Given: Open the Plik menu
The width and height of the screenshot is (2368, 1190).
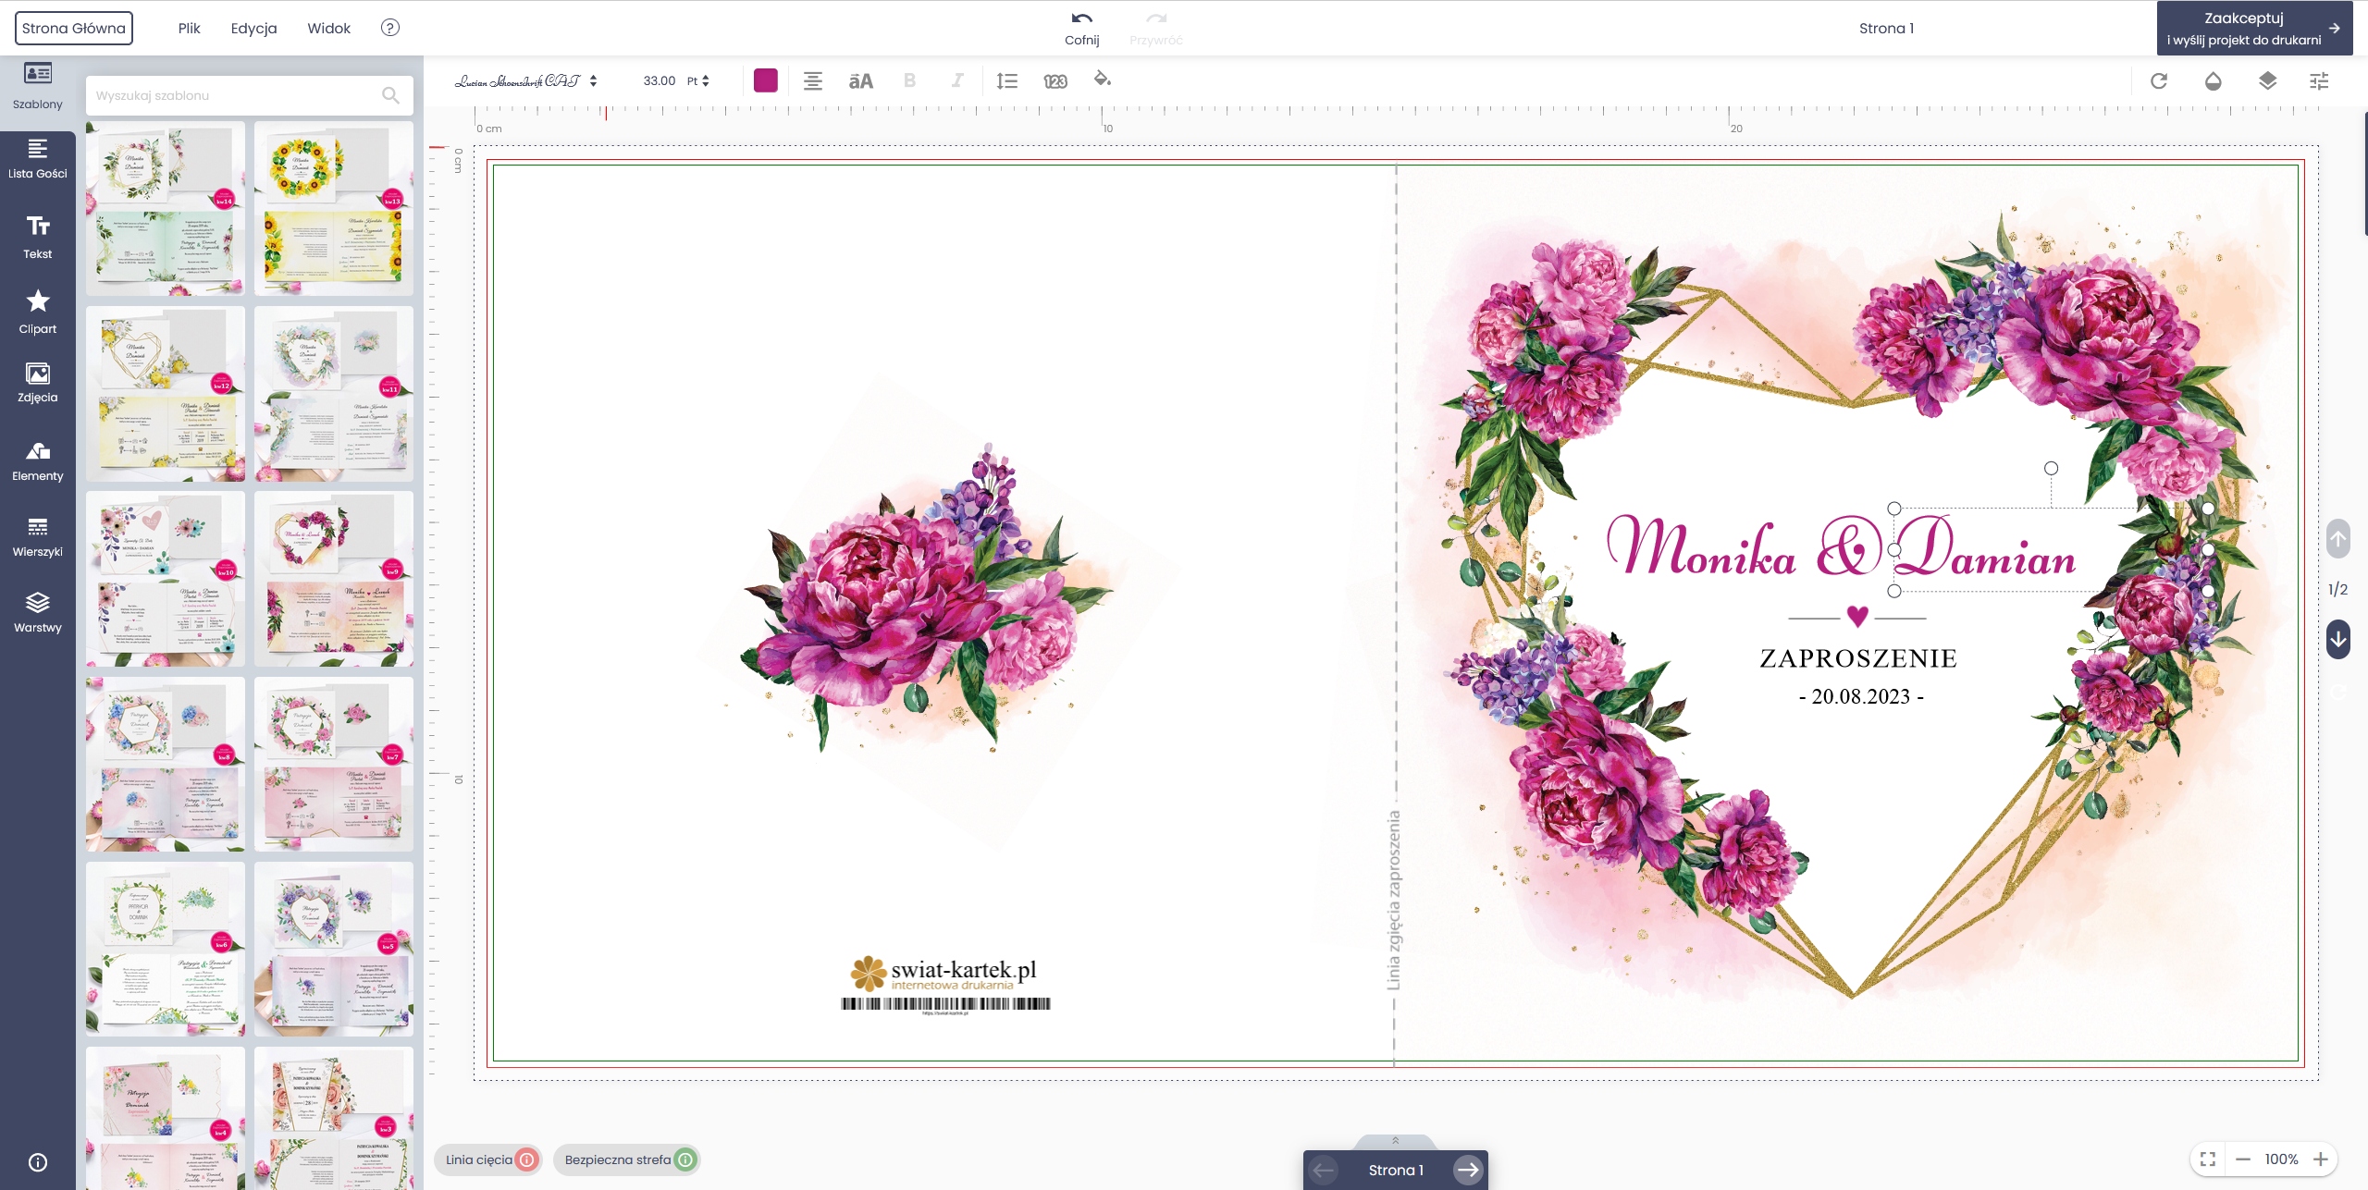Looking at the screenshot, I should tap(189, 28).
